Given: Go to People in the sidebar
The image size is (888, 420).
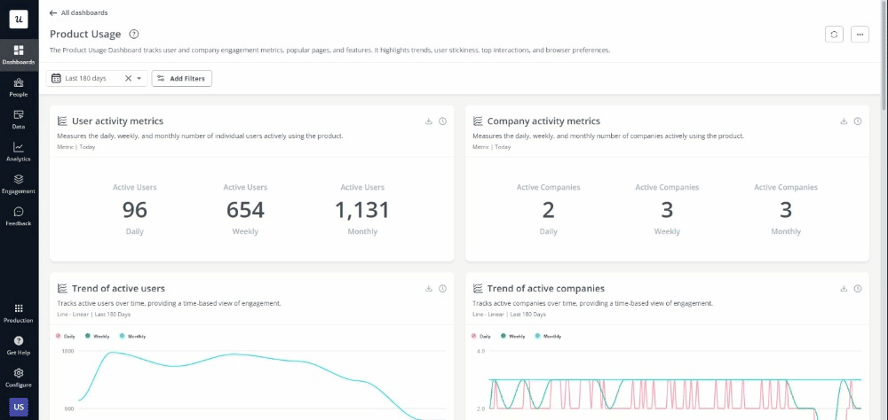Looking at the screenshot, I should (19, 87).
